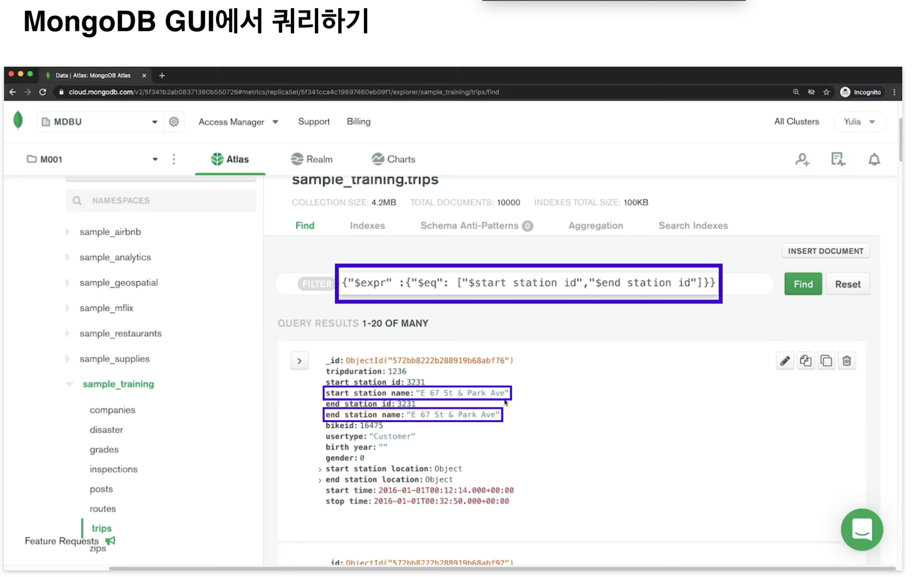Open the browser zoom magnifier icon
The height and width of the screenshot is (577, 913).
tap(796, 92)
